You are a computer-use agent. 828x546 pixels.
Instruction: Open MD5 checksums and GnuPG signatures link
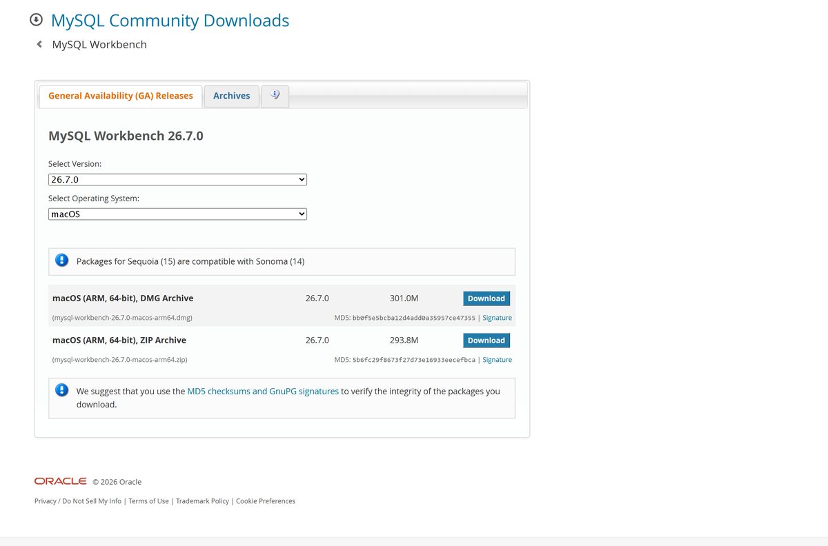point(263,391)
